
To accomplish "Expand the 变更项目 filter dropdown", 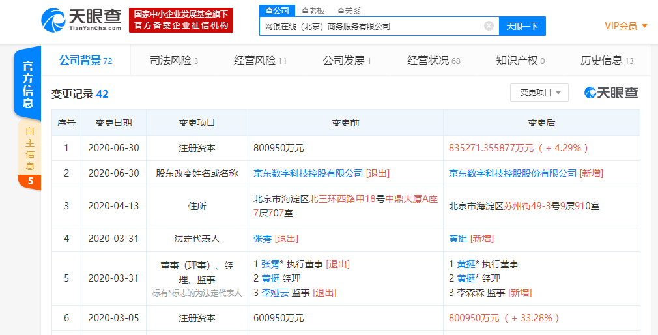I will tap(539, 93).
